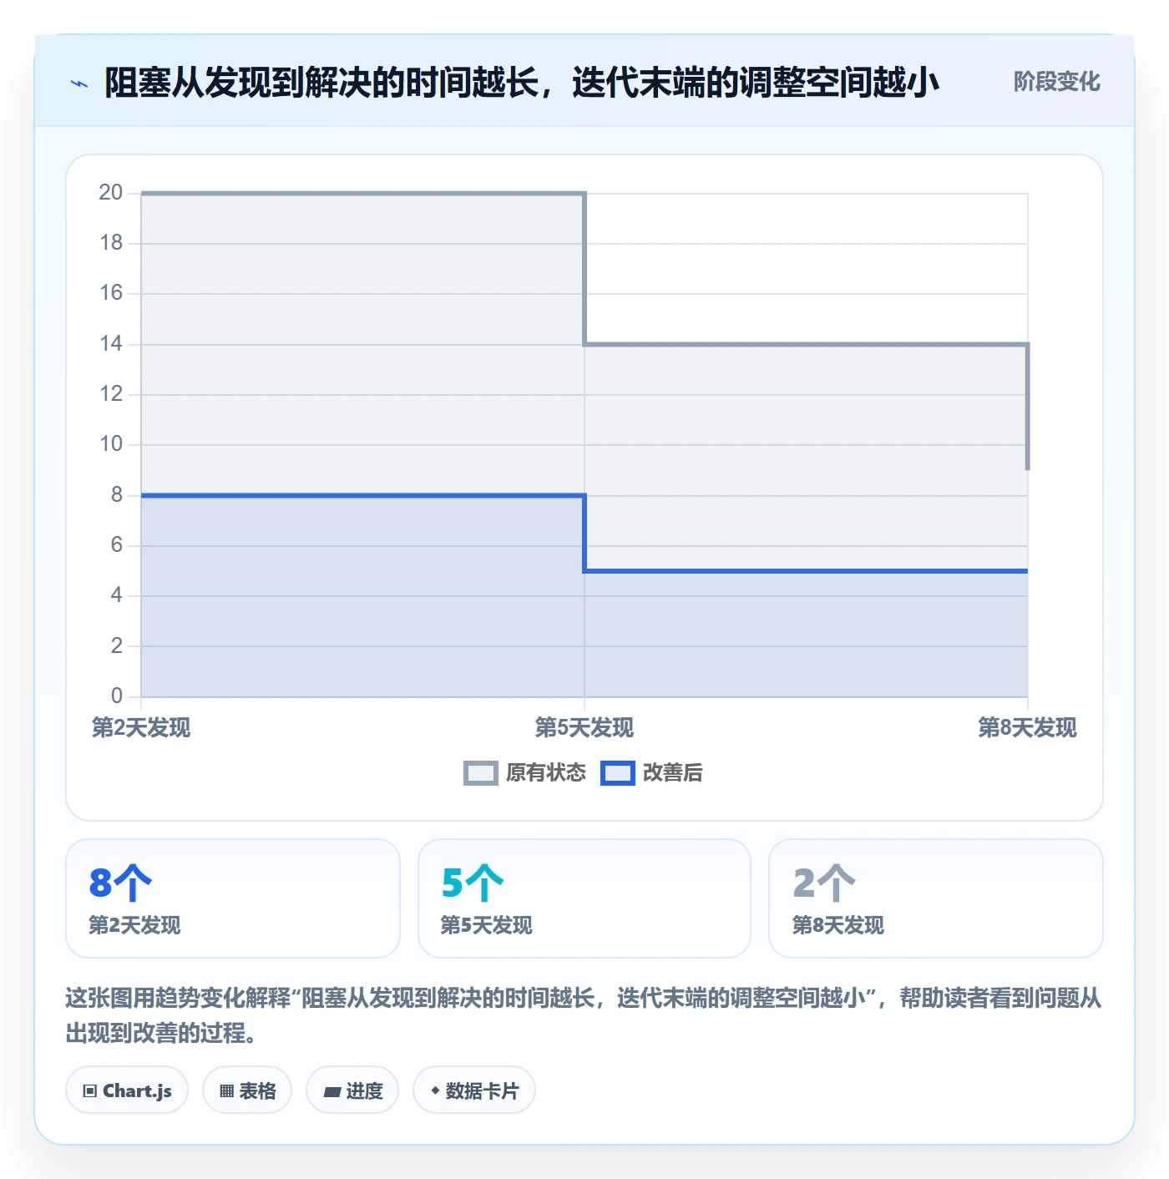The width and height of the screenshot is (1169, 1179).
Task: Click the 第5天发现 x-axis label
Action: pos(584,728)
